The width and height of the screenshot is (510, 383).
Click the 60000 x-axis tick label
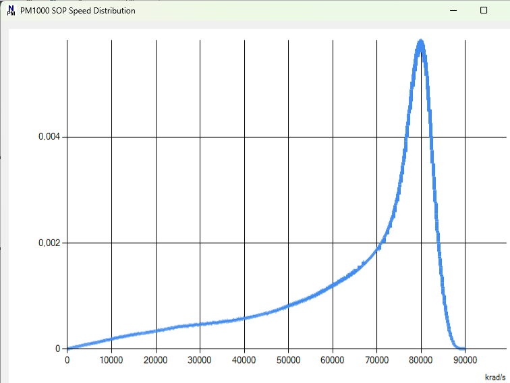[333, 361]
